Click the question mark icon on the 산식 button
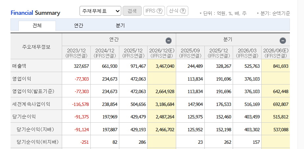 click(x=183, y=11)
